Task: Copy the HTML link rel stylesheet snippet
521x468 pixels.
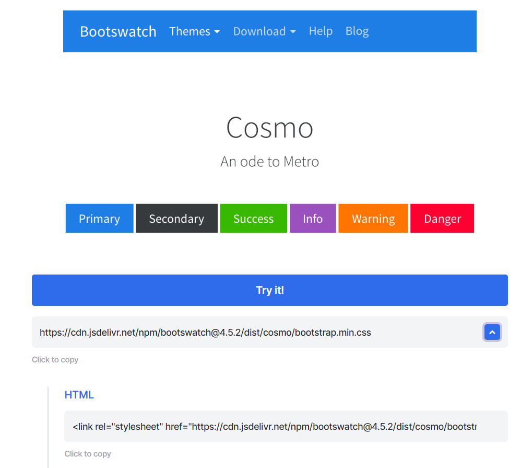Action: (x=286, y=426)
